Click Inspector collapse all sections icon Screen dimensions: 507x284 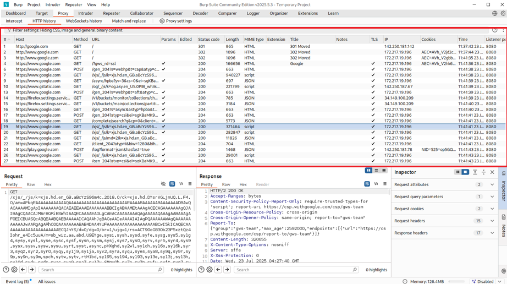pyautogui.click(x=483, y=172)
